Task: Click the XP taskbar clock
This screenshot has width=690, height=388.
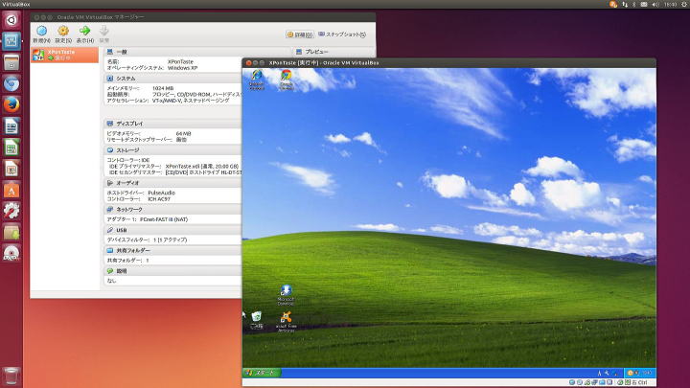Action: pos(646,373)
